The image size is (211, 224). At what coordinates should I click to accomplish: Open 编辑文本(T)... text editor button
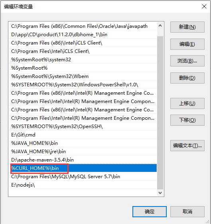[187, 146]
